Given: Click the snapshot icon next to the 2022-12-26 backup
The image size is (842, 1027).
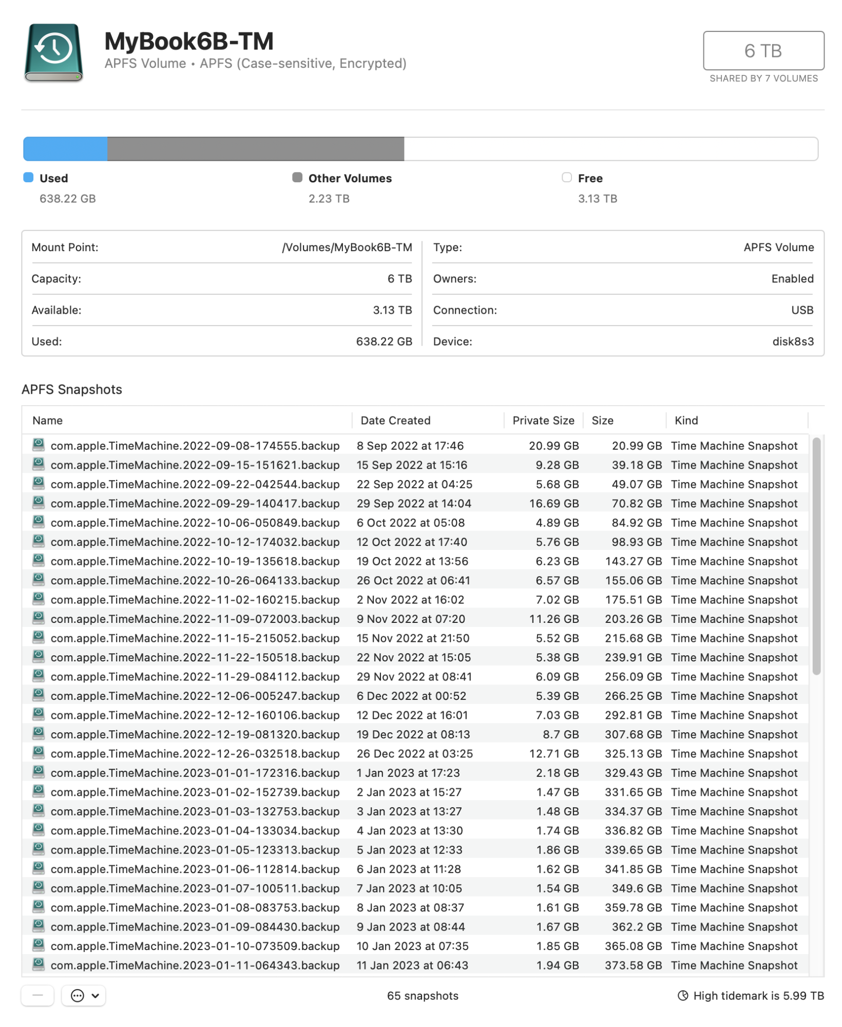Looking at the screenshot, I should coord(38,753).
